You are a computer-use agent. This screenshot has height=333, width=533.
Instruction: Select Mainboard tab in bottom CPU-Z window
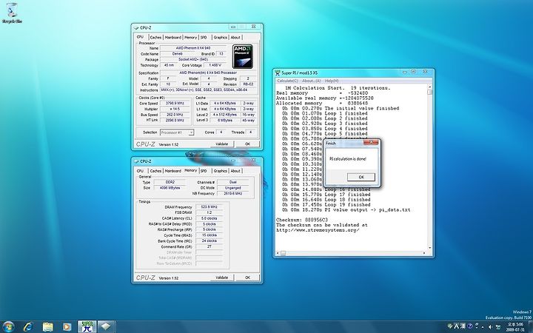tap(173, 171)
